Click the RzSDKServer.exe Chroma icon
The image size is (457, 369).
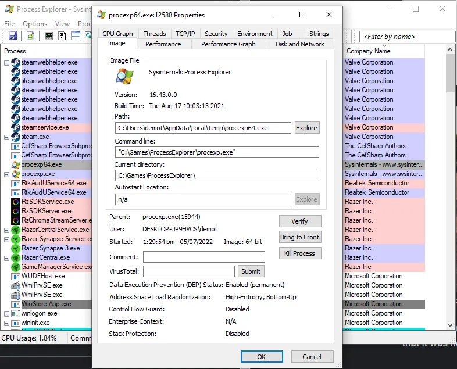16,211
